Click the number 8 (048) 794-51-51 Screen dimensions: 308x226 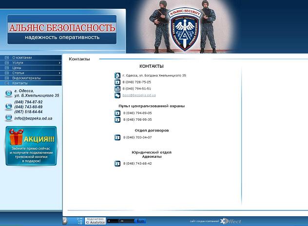tap(137, 89)
